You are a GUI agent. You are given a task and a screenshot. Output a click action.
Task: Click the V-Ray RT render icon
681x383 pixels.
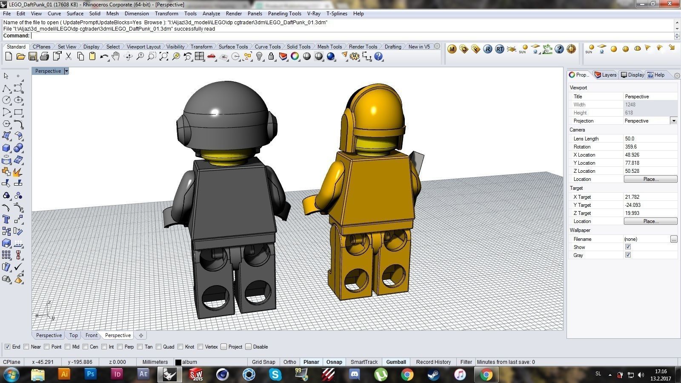[x=500, y=49]
